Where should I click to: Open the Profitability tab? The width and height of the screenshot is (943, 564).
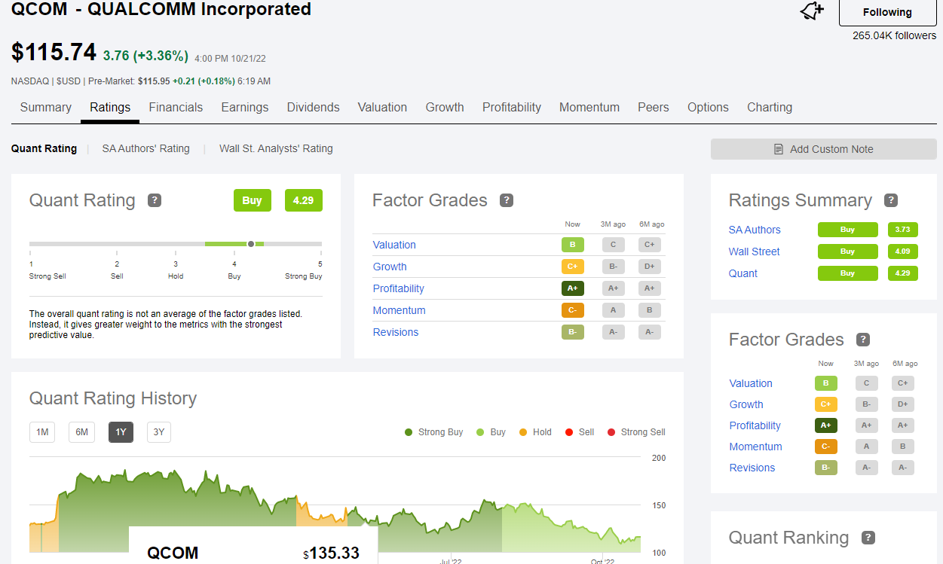(512, 107)
